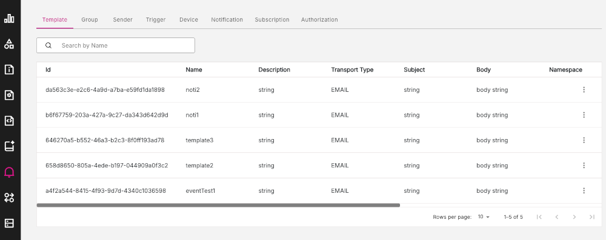The width and height of the screenshot is (606, 240).
Task: Click the noti1 name cell
Action: click(x=192, y=115)
